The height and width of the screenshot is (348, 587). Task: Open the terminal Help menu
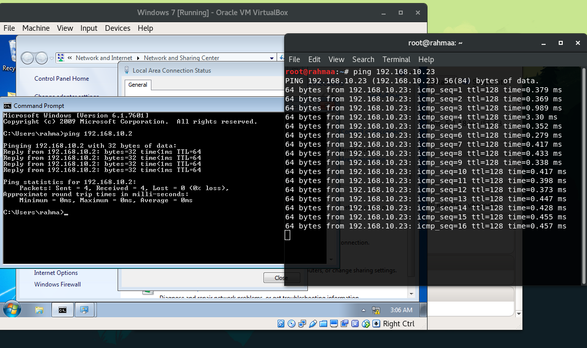pos(426,60)
